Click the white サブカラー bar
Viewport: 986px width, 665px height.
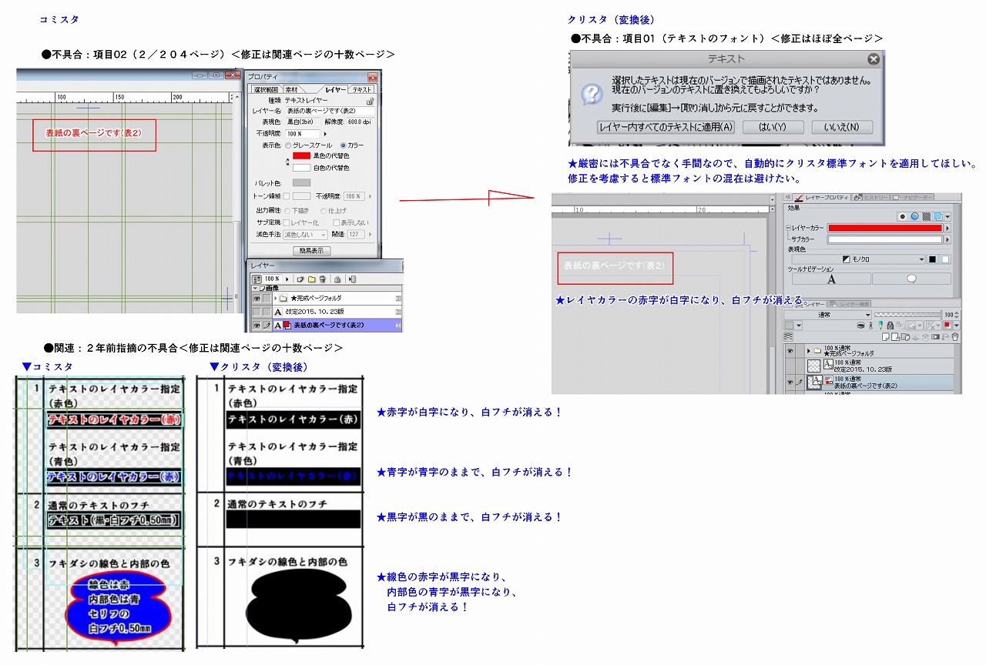[885, 239]
